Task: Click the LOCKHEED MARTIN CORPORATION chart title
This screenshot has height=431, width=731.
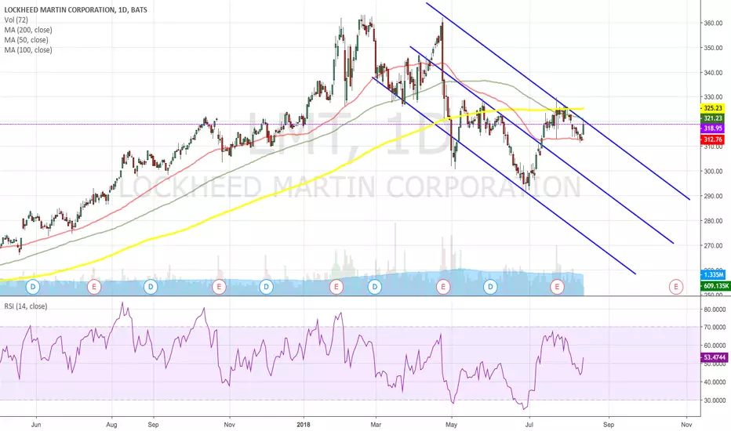Action: (x=75, y=9)
